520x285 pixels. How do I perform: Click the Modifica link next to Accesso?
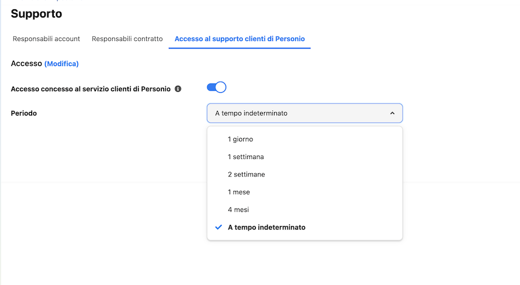point(61,64)
